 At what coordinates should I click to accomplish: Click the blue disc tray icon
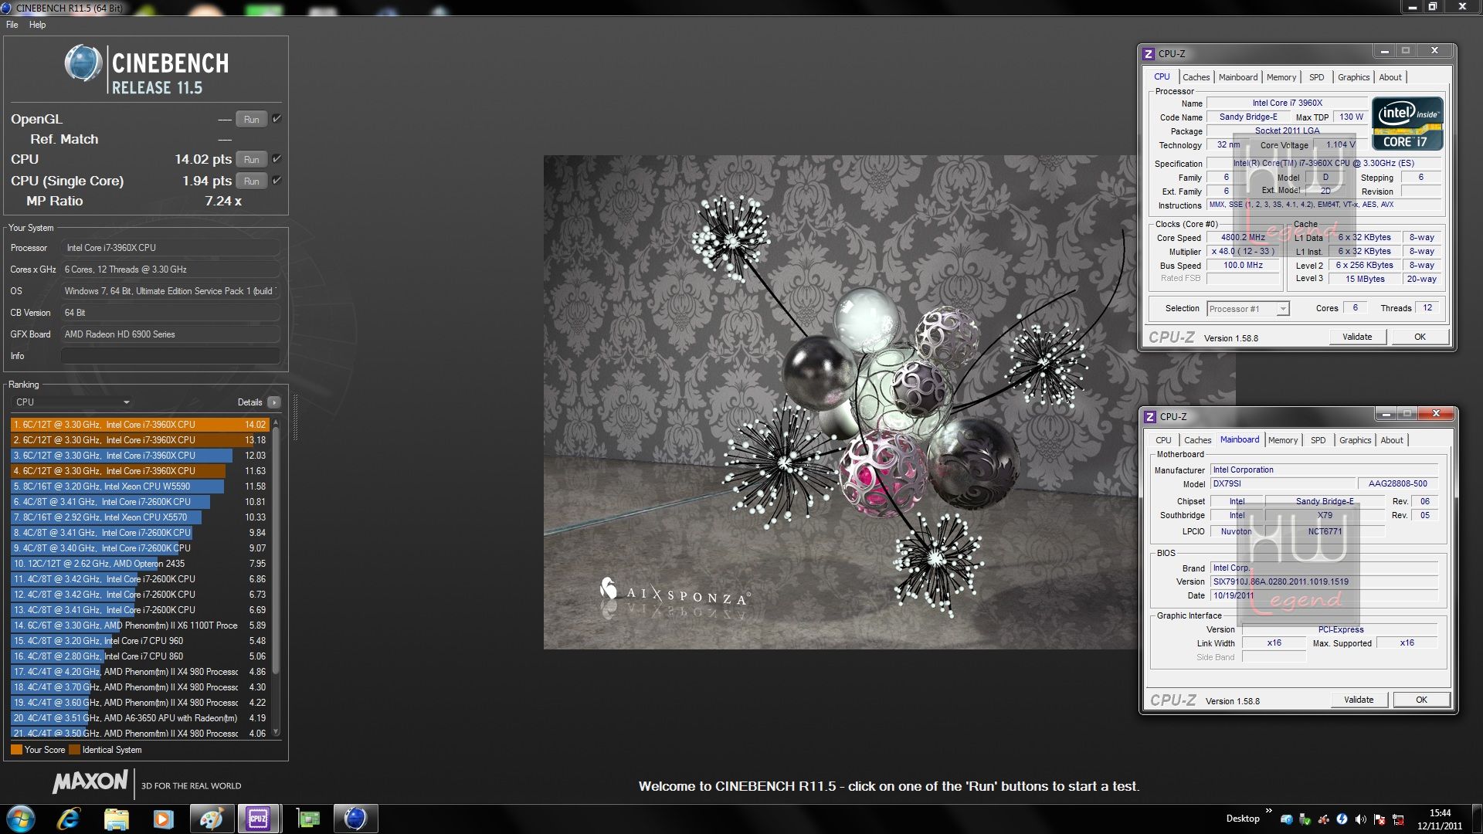pos(1286,819)
